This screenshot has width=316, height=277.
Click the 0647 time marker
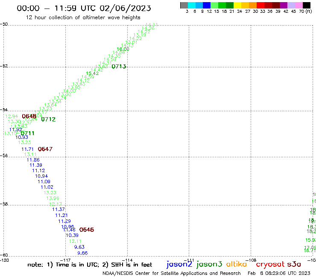click(45, 149)
